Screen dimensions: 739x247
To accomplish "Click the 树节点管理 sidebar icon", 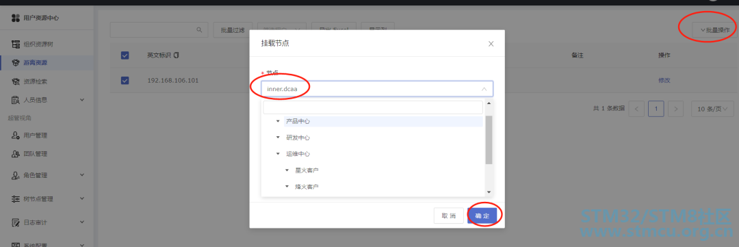I will click(16, 198).
